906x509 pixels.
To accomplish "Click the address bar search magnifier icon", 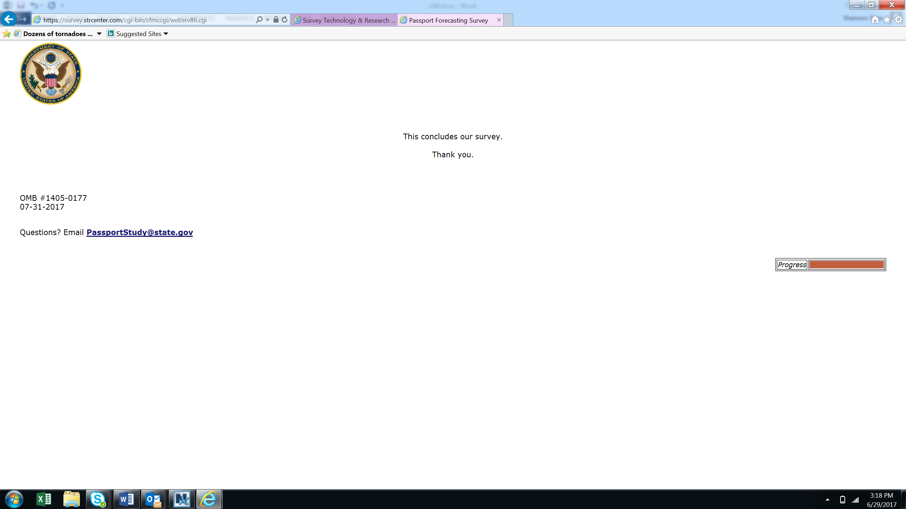I will pos(259,20).
